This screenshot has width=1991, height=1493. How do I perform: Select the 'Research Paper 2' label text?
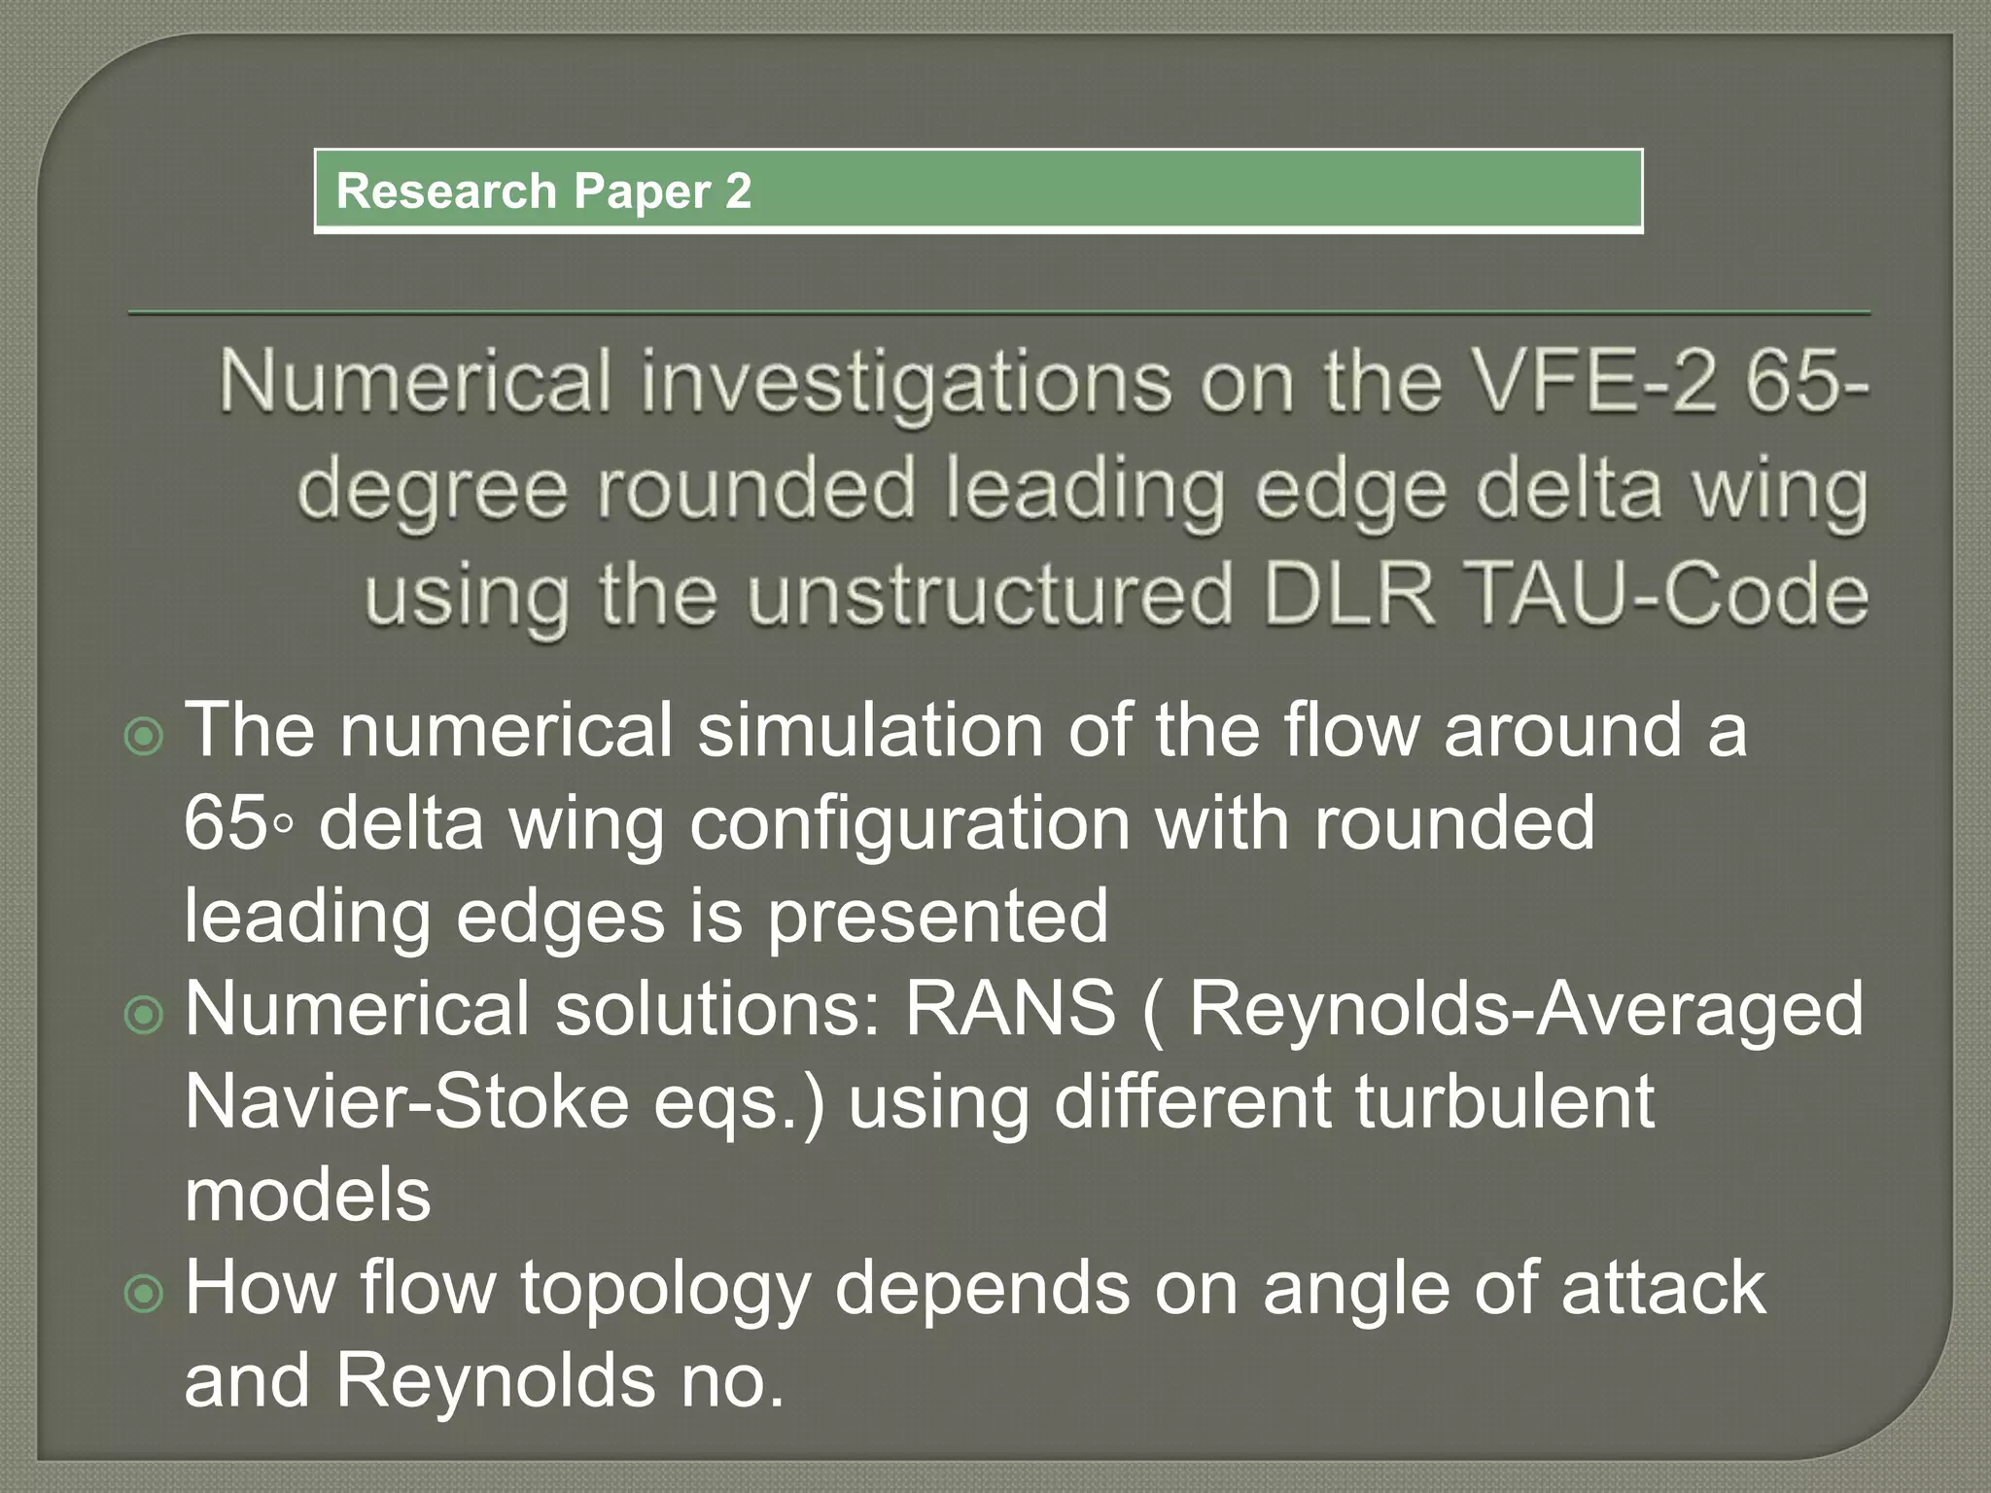pos(543,191)
